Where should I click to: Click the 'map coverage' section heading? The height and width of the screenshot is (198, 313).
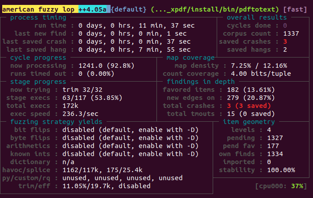pos(191,58)
